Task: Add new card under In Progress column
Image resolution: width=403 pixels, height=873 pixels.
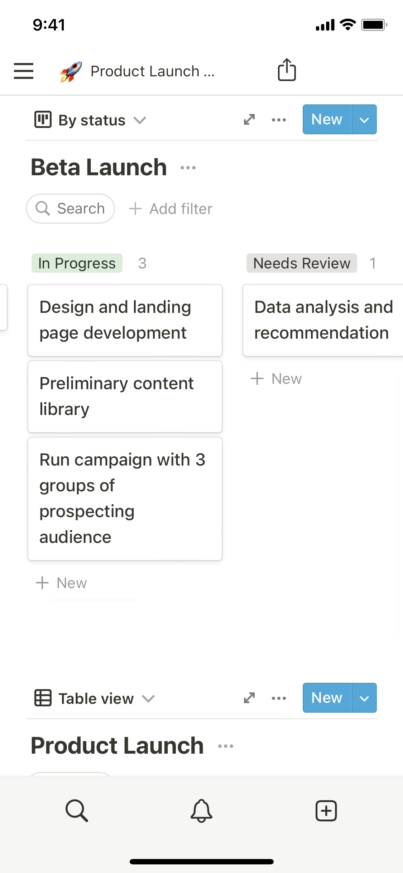Action: (62, 583)
